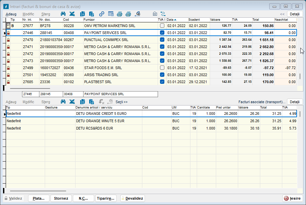Open the Modific menu
306x205 pixels.
[28, 14]
